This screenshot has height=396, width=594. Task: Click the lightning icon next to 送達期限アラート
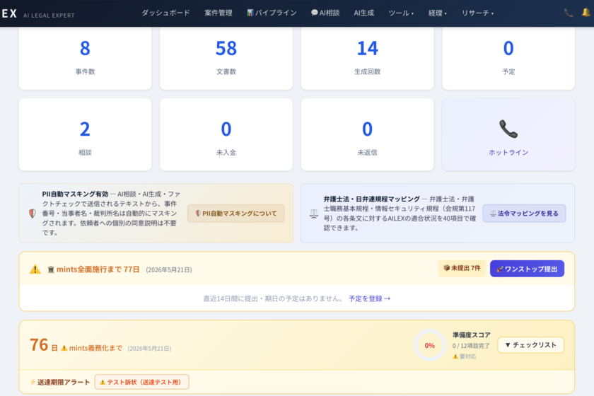(x=33, y=382)
